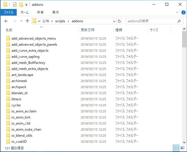The height and width of the screenshot is (152, 187).
Task: Select the add_mesh_extra_objects folder icon
Action: (8, 69)
